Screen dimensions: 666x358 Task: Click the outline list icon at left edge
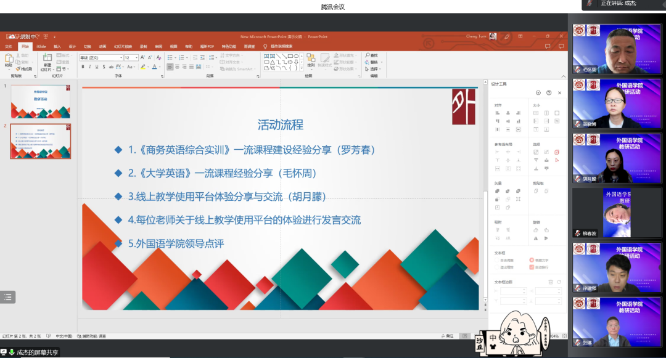coord(7,297)
